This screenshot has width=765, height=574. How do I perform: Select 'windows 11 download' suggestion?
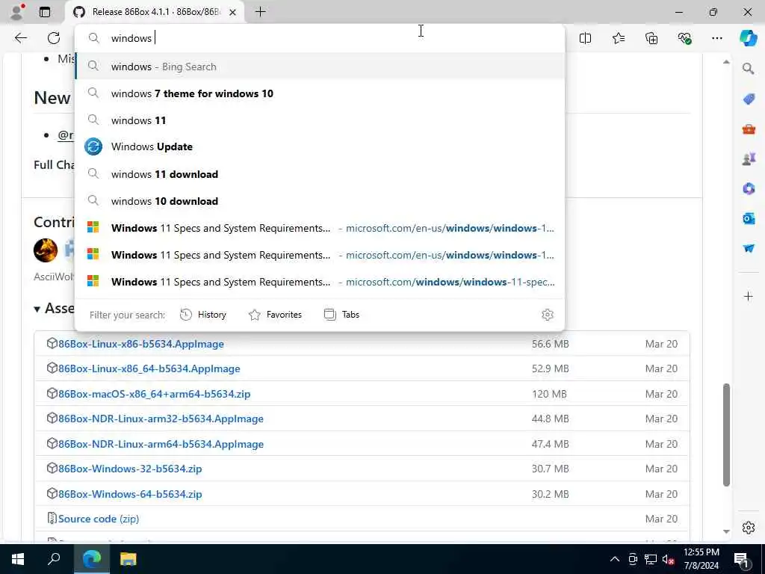pos(320,174)
